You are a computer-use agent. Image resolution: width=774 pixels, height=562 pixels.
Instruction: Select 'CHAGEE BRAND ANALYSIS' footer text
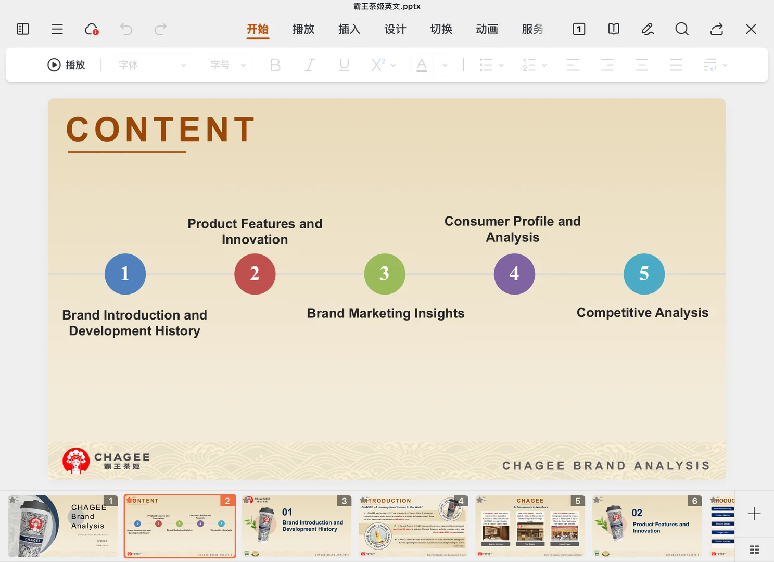[606, 466]
